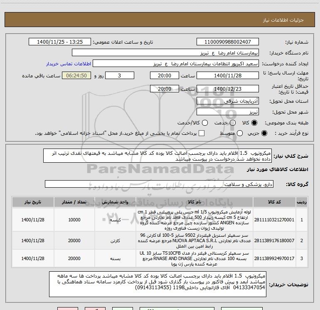320x310 pixels.
Task: Click the need date 1400/11/28 in row 2
Action: [x=33, y=241]
